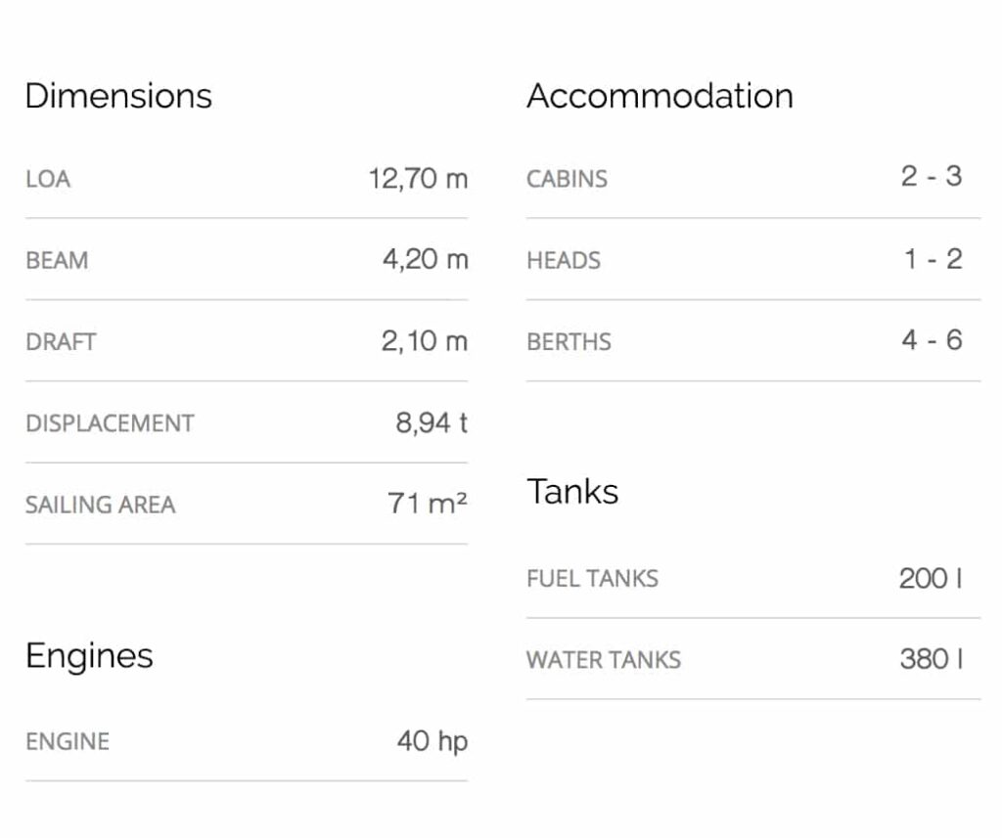Click the 4 - 6 berths value

coord(932,340)
